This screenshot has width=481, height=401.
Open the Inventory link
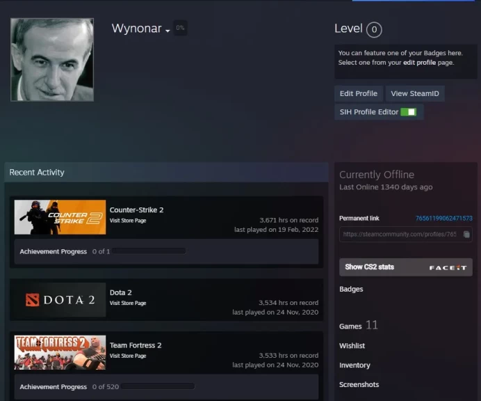point(354,365)
